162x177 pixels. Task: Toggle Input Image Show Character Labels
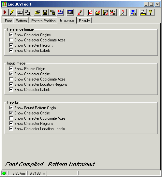point(11,90)
